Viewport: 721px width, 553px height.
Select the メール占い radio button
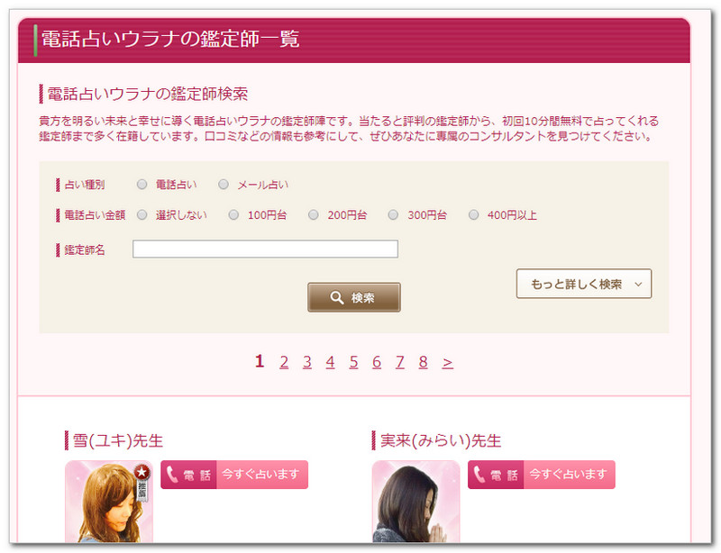click(224, 185)
